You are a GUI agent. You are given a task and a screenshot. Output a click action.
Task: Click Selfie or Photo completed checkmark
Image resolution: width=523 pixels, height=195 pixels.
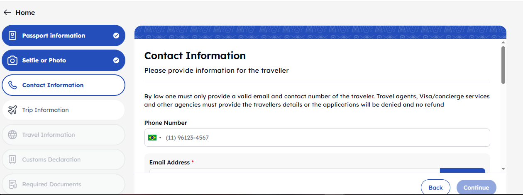click(116, 60)
